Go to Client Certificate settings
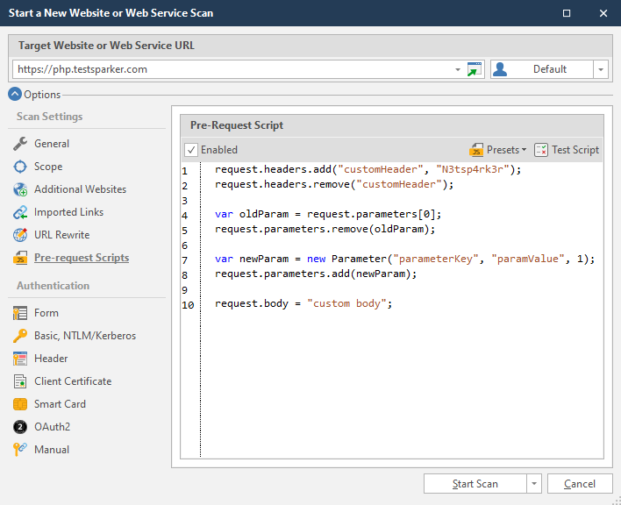 [x=73, y=381]
